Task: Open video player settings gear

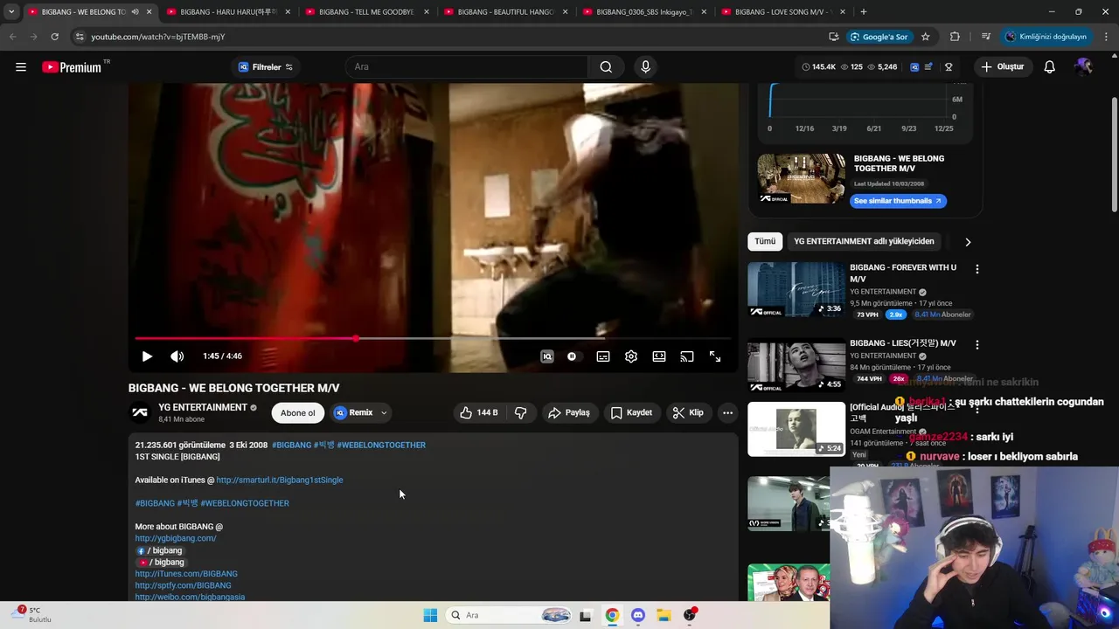Action: coord(631,356)
